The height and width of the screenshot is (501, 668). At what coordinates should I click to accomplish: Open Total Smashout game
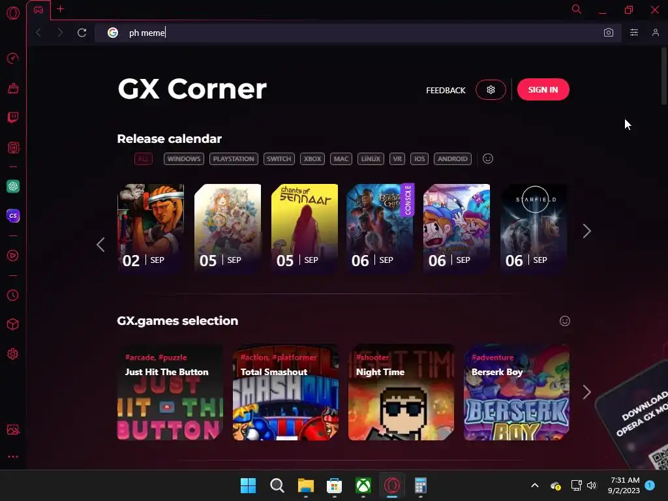[286, 392]
